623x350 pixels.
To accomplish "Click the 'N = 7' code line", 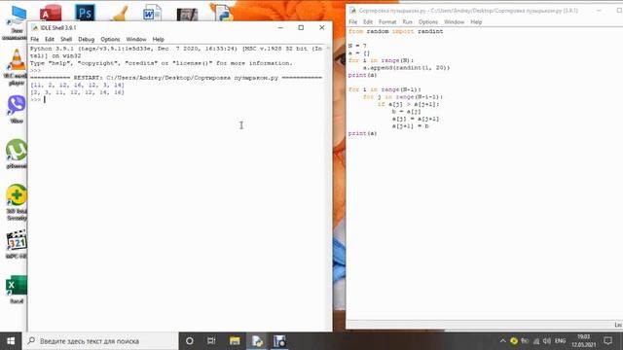I will pos(357,46).
